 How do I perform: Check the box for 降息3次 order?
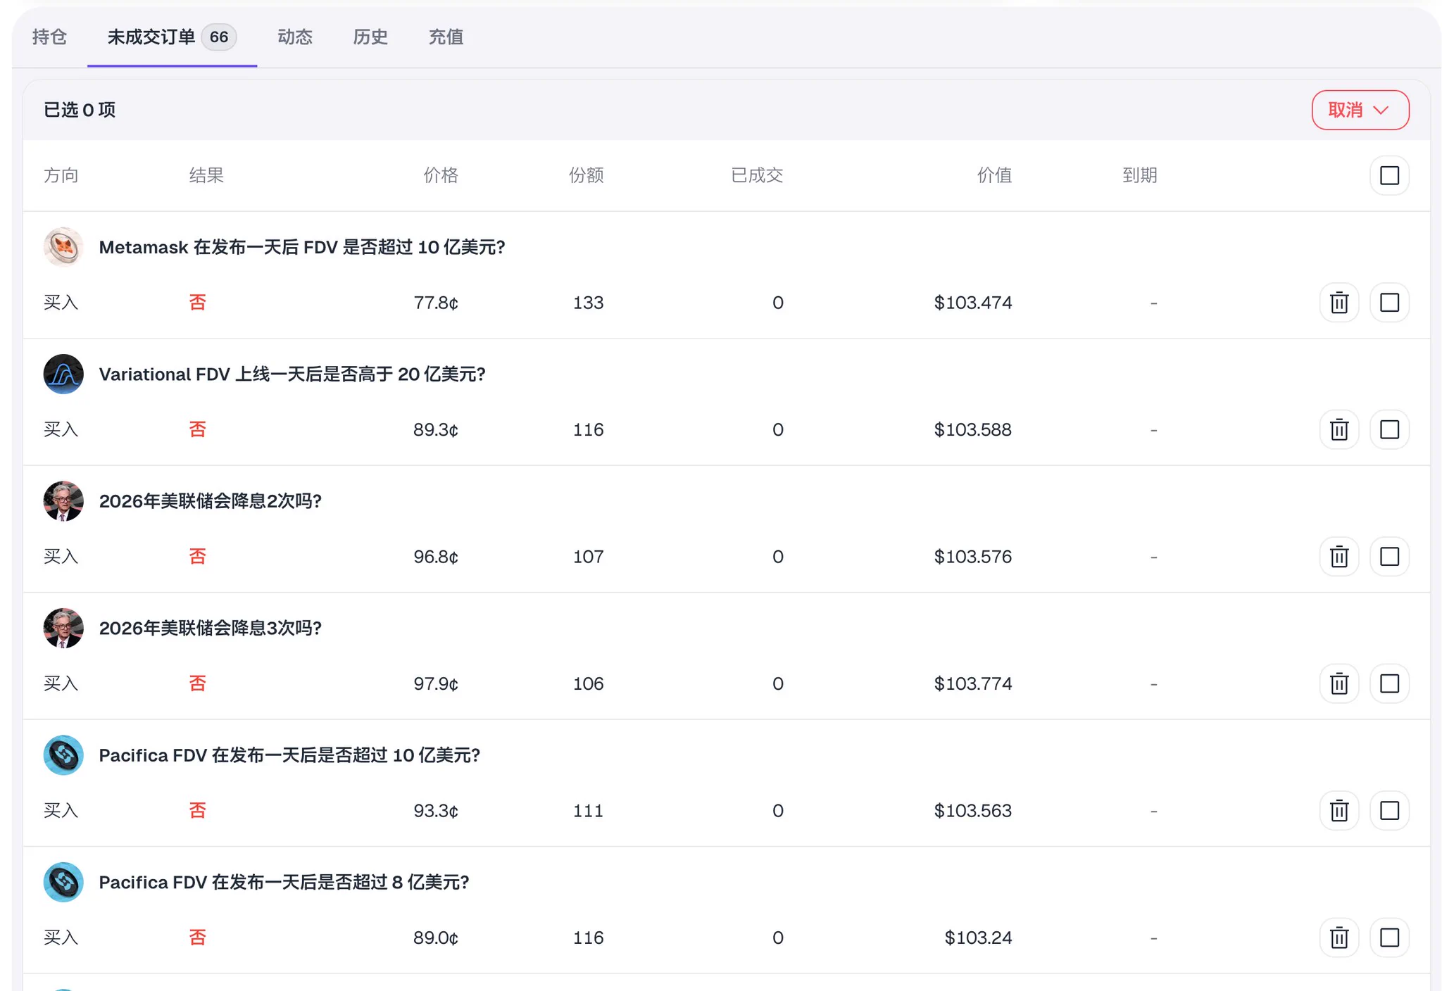[1389, 683]
